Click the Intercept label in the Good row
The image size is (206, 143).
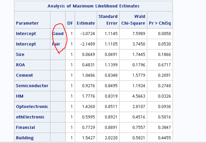point(26,34)
